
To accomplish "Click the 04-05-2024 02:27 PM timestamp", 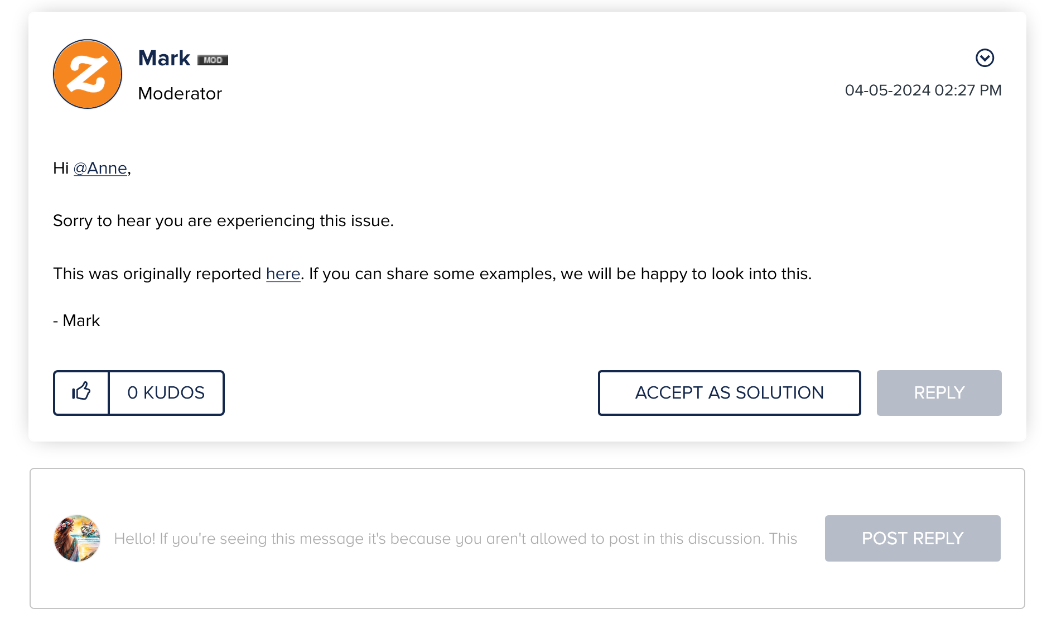I will (923, 90).
